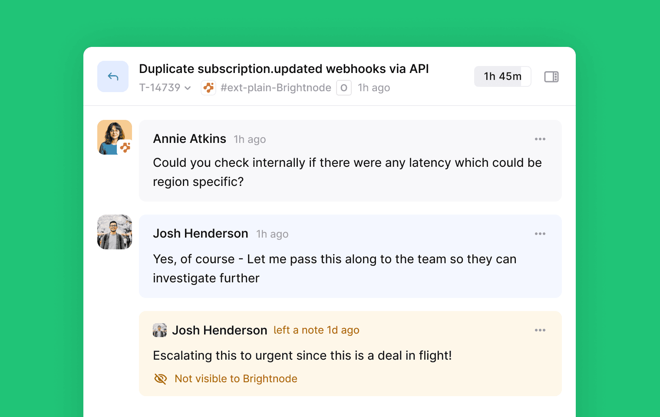Click the O status badge in header

pyautogui.click(x=344, y=88)
